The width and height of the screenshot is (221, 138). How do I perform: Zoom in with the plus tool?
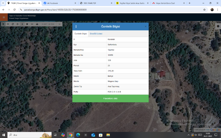[3, 24]
